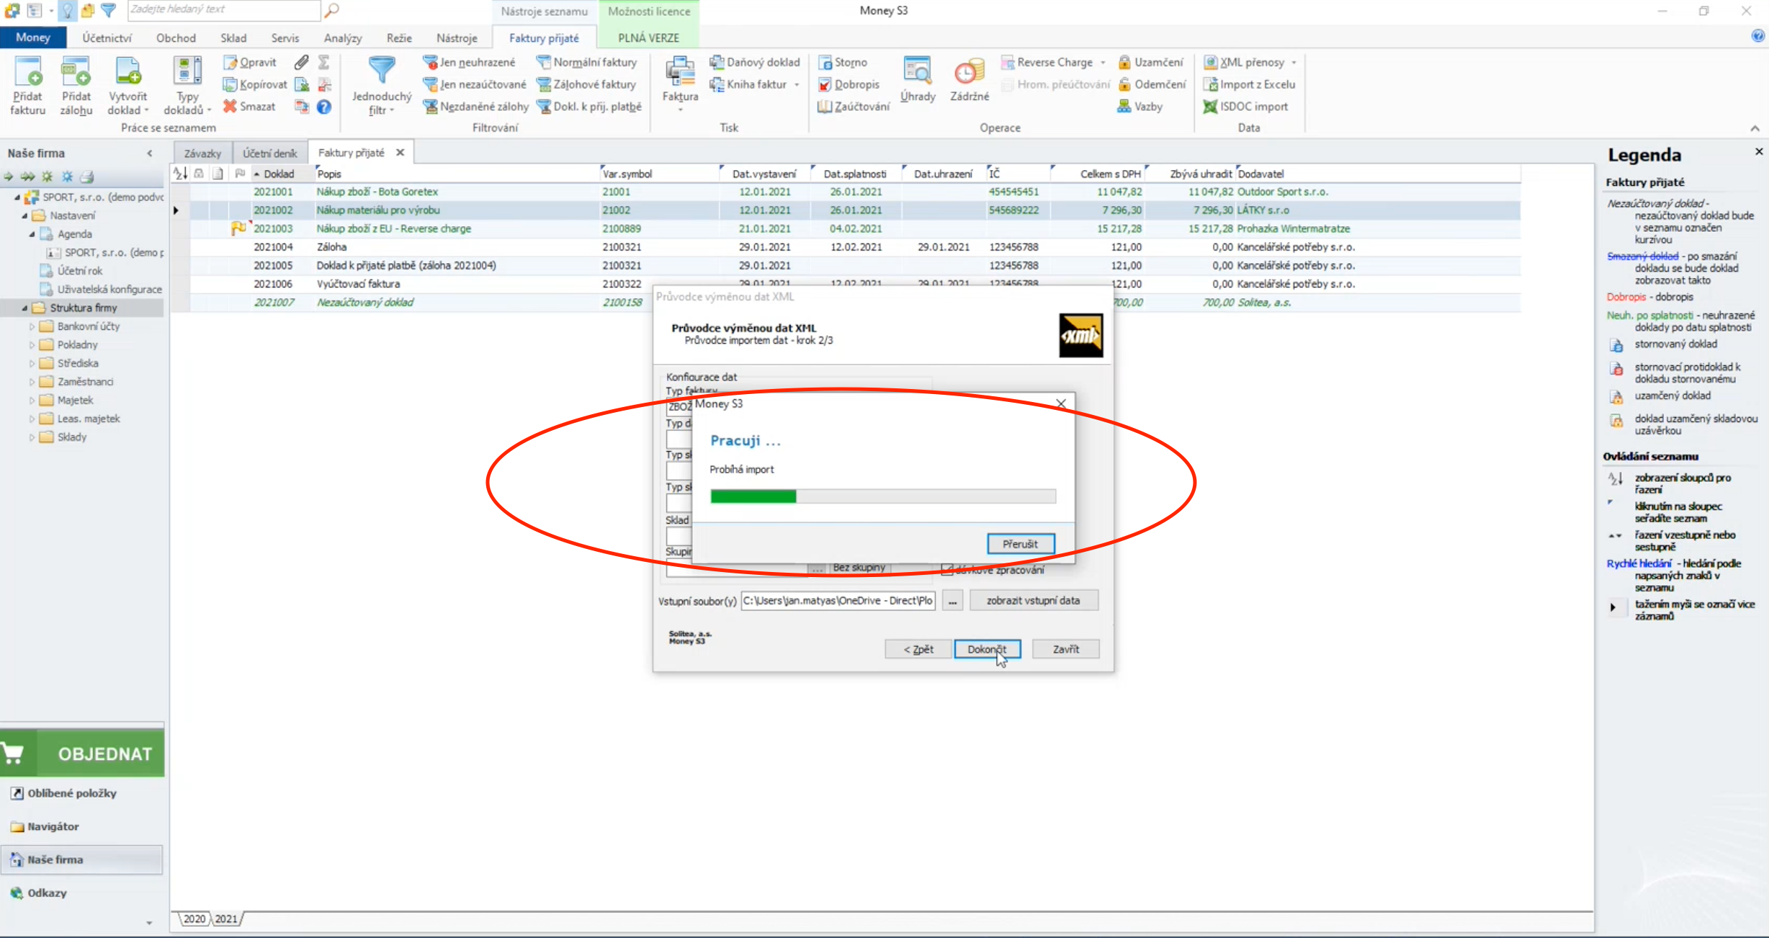Click the red Smazat delete icon
1769x938 pixels.
pos(230,106)
